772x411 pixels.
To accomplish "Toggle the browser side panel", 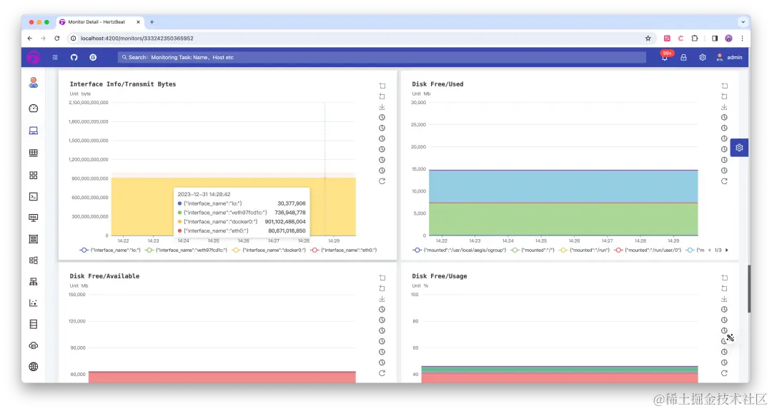I will pos(714,39).
